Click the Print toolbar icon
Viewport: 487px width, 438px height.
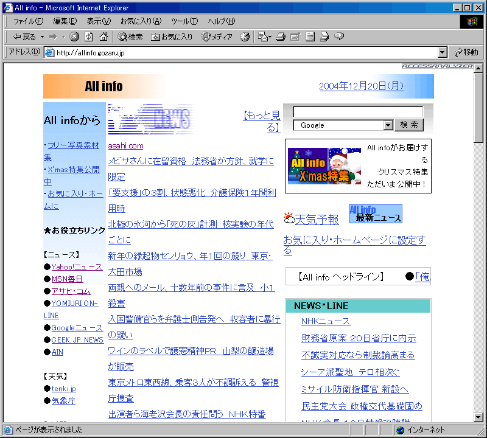(x=281, y=36)
